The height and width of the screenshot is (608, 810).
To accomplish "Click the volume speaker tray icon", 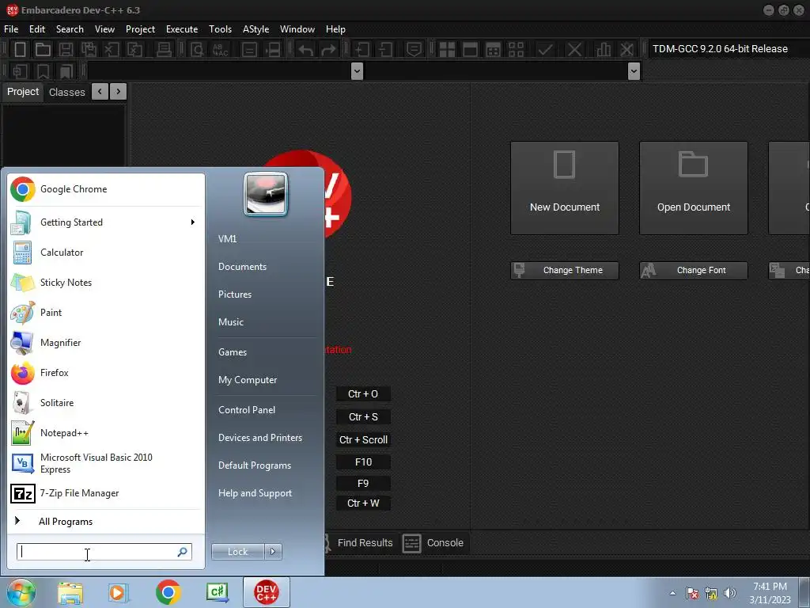I will point(730,593).
